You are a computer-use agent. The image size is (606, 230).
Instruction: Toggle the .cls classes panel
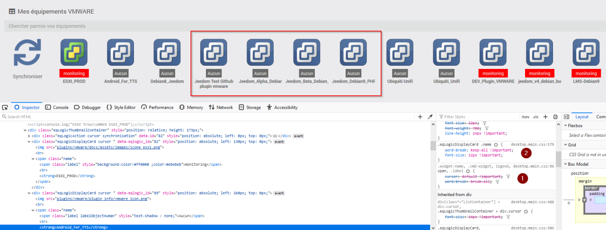pos(535,117)
